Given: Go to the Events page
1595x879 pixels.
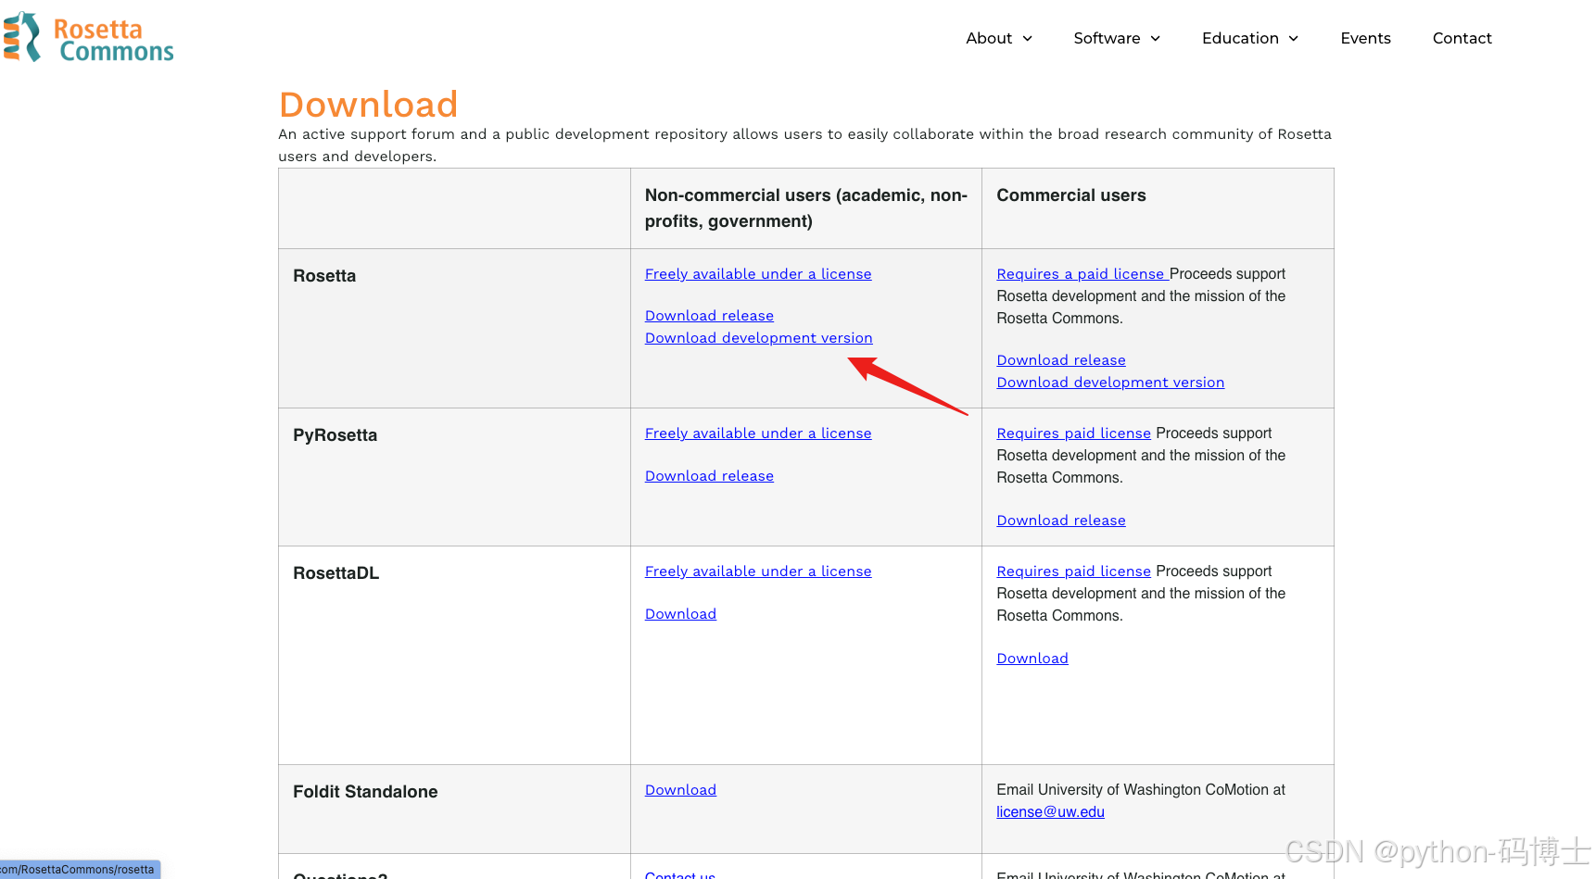Looking at the screenshot, I should (1365, 38).
